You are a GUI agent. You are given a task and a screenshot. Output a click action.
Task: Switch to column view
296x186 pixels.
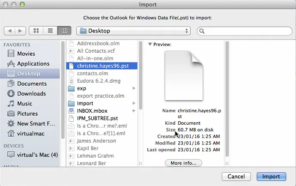pos(64,30)
